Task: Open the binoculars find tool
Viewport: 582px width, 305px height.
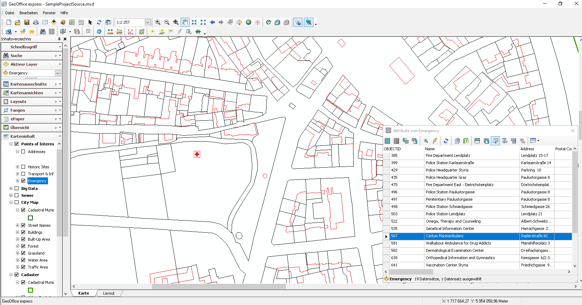Action: (43, 32)
